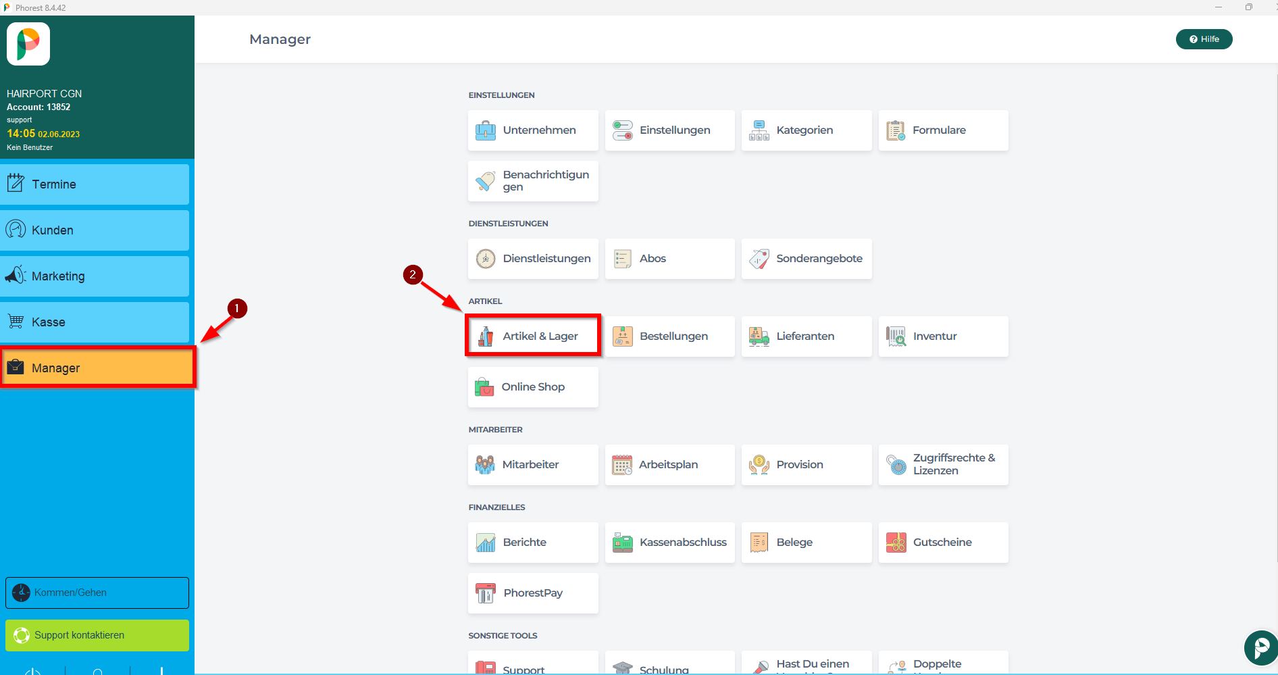Screen dimensions: 1278x675
Task: Open the Zugriffsrechte & Lizenzen icon
Action: coord(896,465)
